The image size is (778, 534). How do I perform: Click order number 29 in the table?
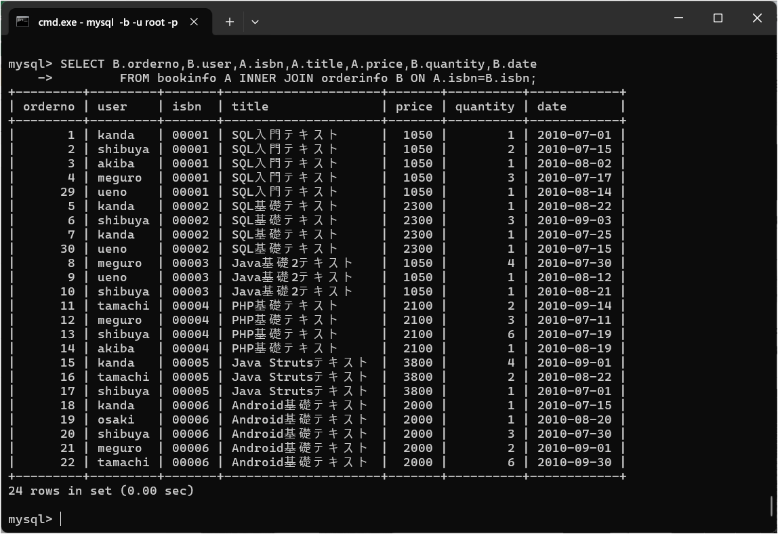(x=67, y=192)
